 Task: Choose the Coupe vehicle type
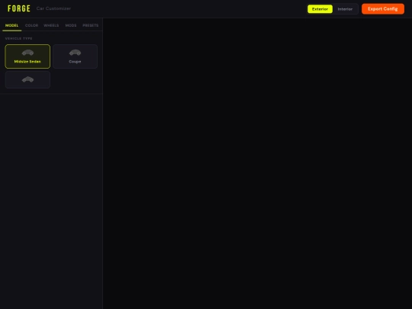coord(75,56)
